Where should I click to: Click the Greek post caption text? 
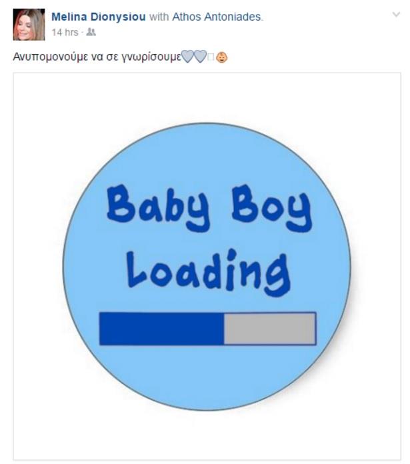tap(97, 57)
